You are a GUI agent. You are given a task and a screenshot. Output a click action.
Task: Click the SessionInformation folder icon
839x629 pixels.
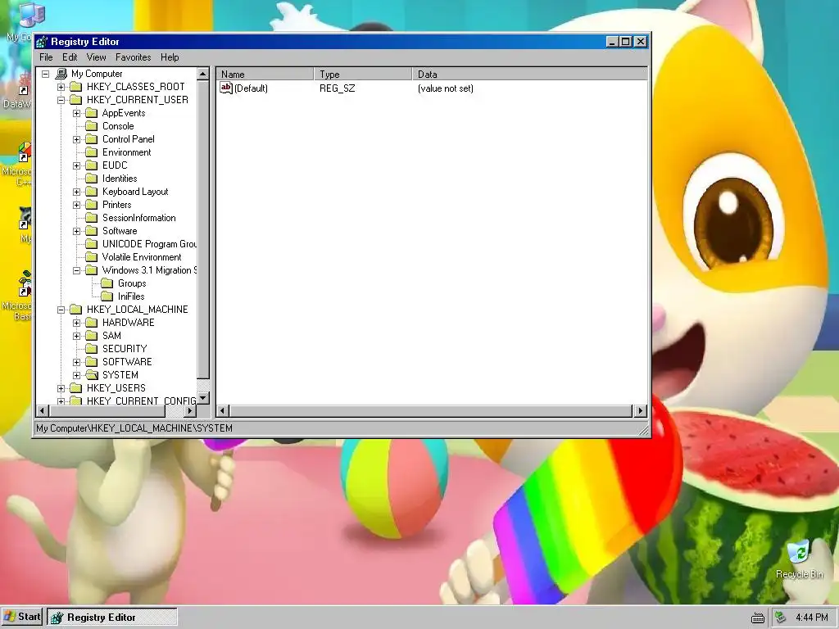[92, 218]
